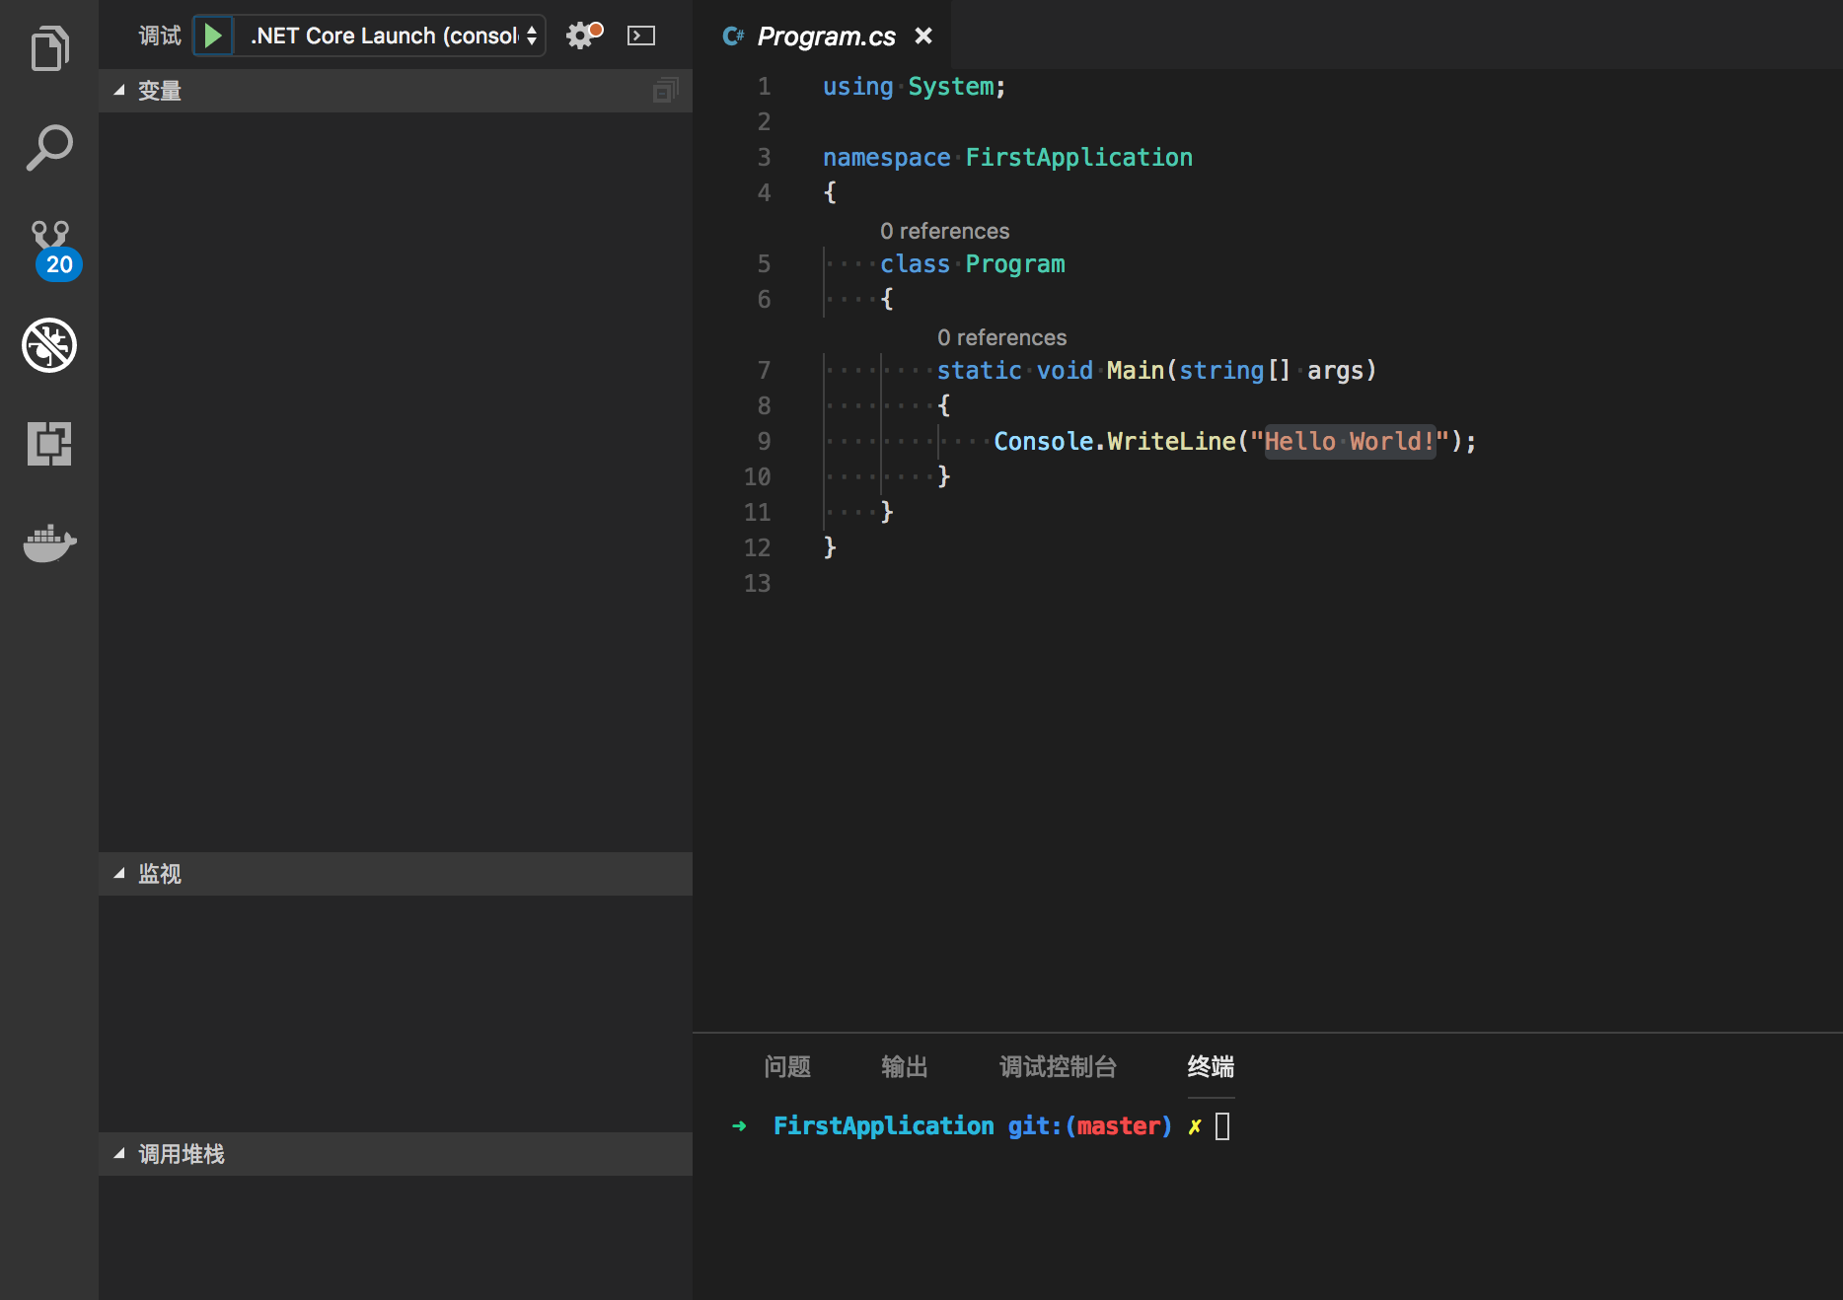Click 'Console' identifier on line 9
1843x1300 pixels.
click(x=1043, y=441)
